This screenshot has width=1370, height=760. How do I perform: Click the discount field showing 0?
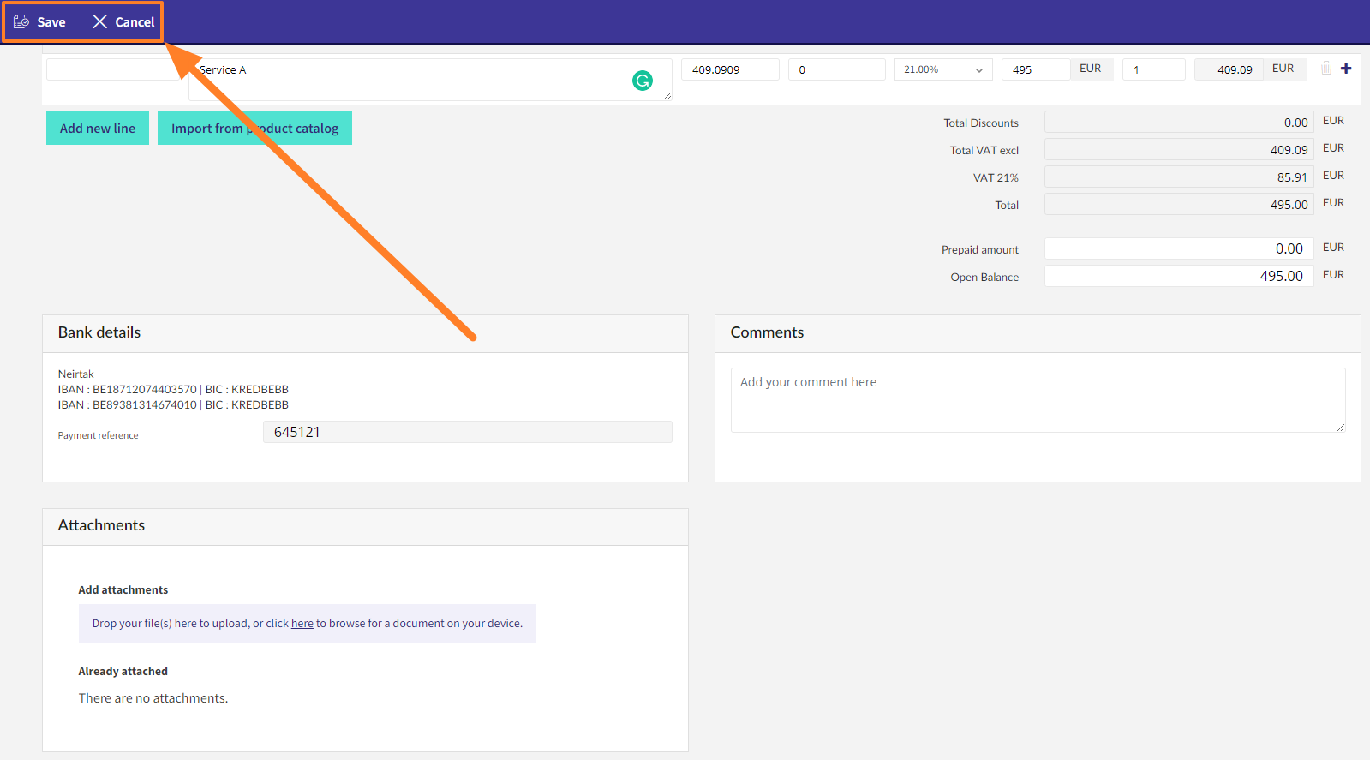[x=837, y=69]
